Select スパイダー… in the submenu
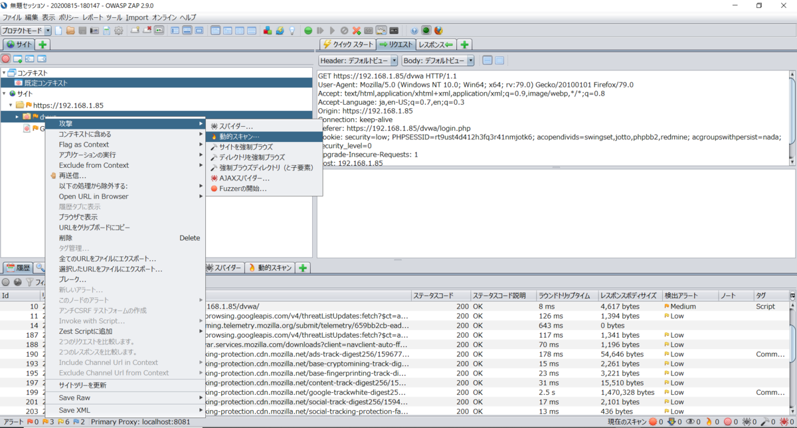The width and height of the screenshot is (797, 428). click(x=264, y=126)
